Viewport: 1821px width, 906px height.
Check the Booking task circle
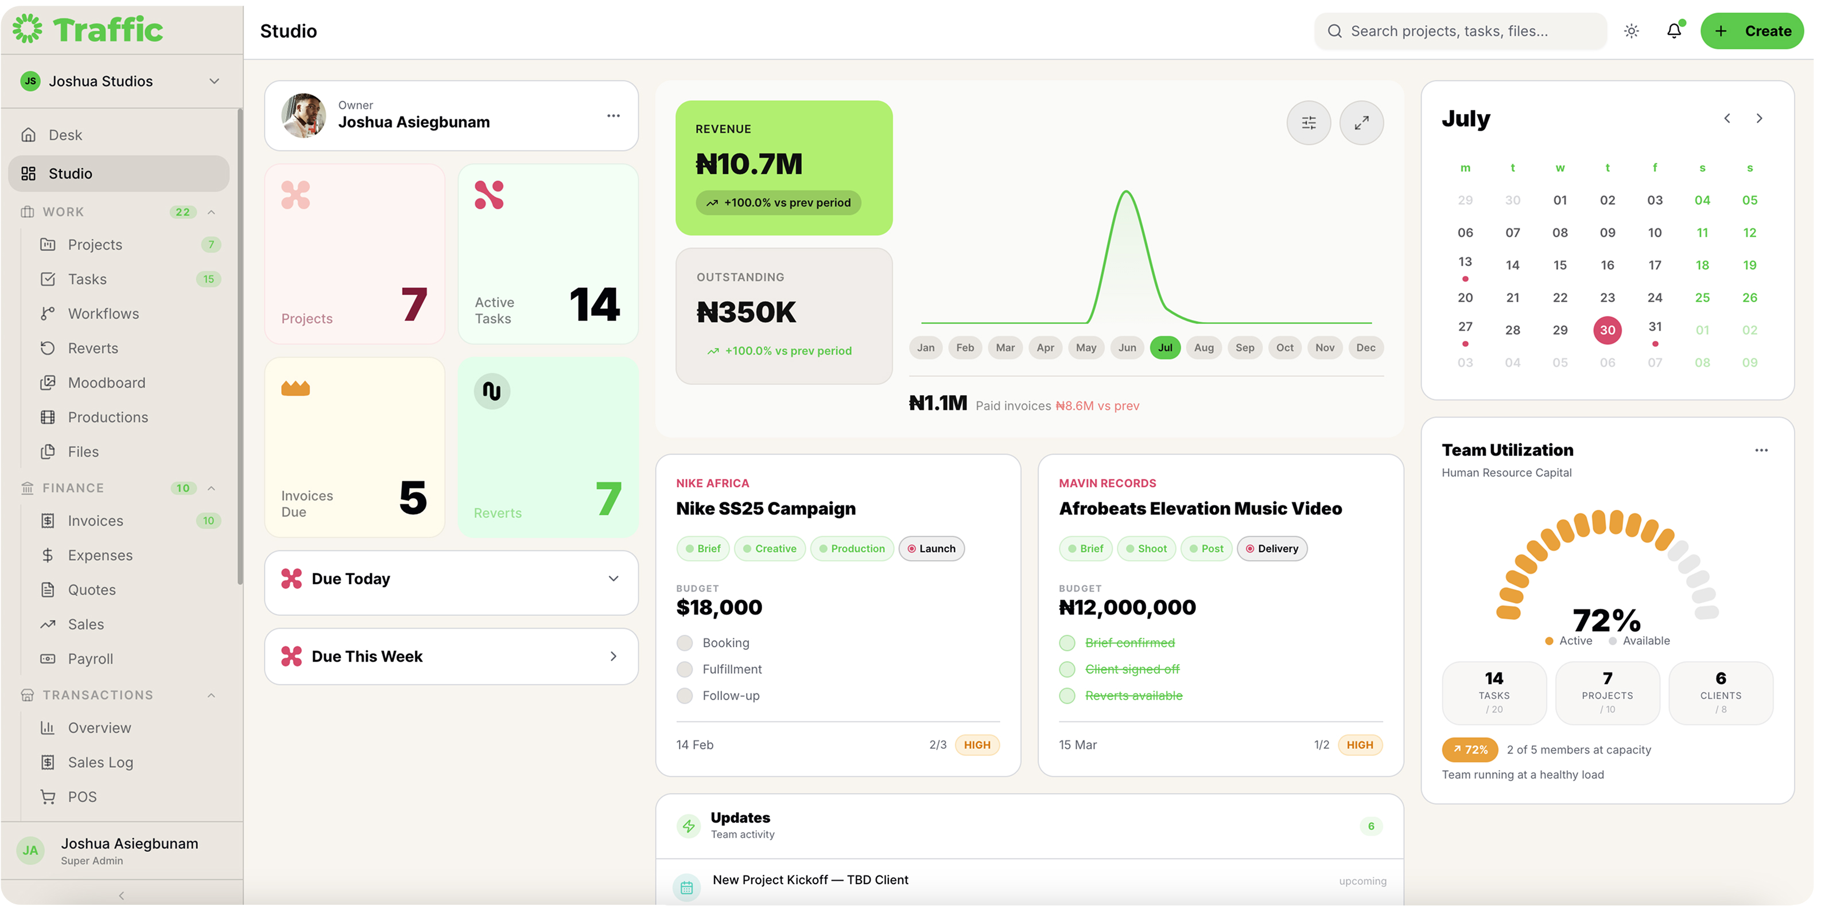point(684,643)
